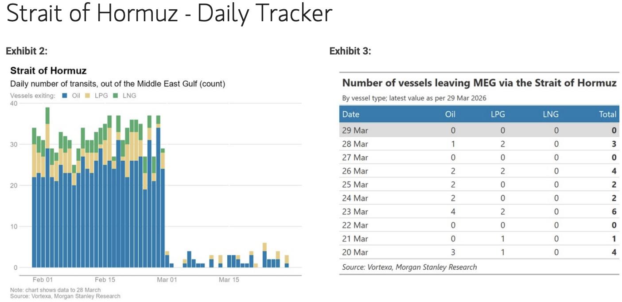This screenshot has width=622, height=302.
Task: Select the LNG column header in table
Action: [x=551, y=114]
